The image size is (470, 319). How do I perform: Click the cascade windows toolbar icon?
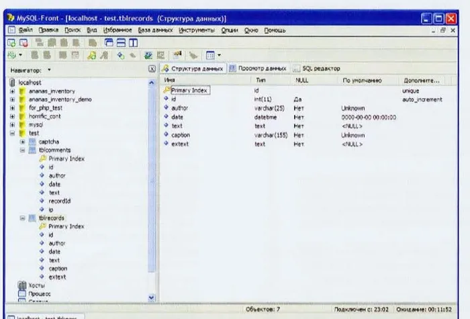(x=109, y=42)
